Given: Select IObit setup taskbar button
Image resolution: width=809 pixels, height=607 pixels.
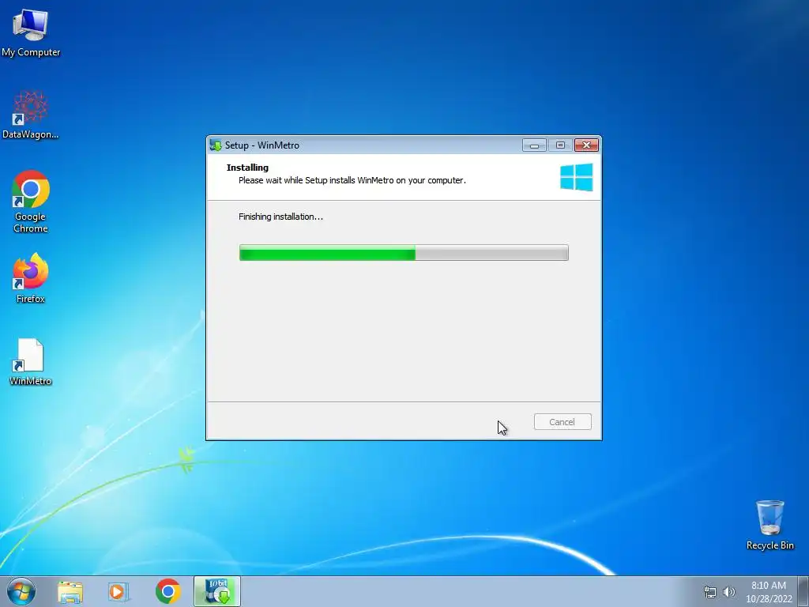Looking at the screenshot, I should click(x=217, y=591).
